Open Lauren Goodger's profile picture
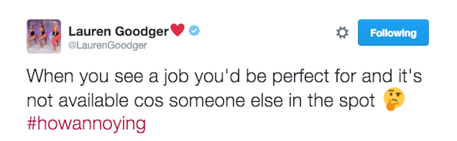Viewport: 457px width, 141px height. pos(44,36)
